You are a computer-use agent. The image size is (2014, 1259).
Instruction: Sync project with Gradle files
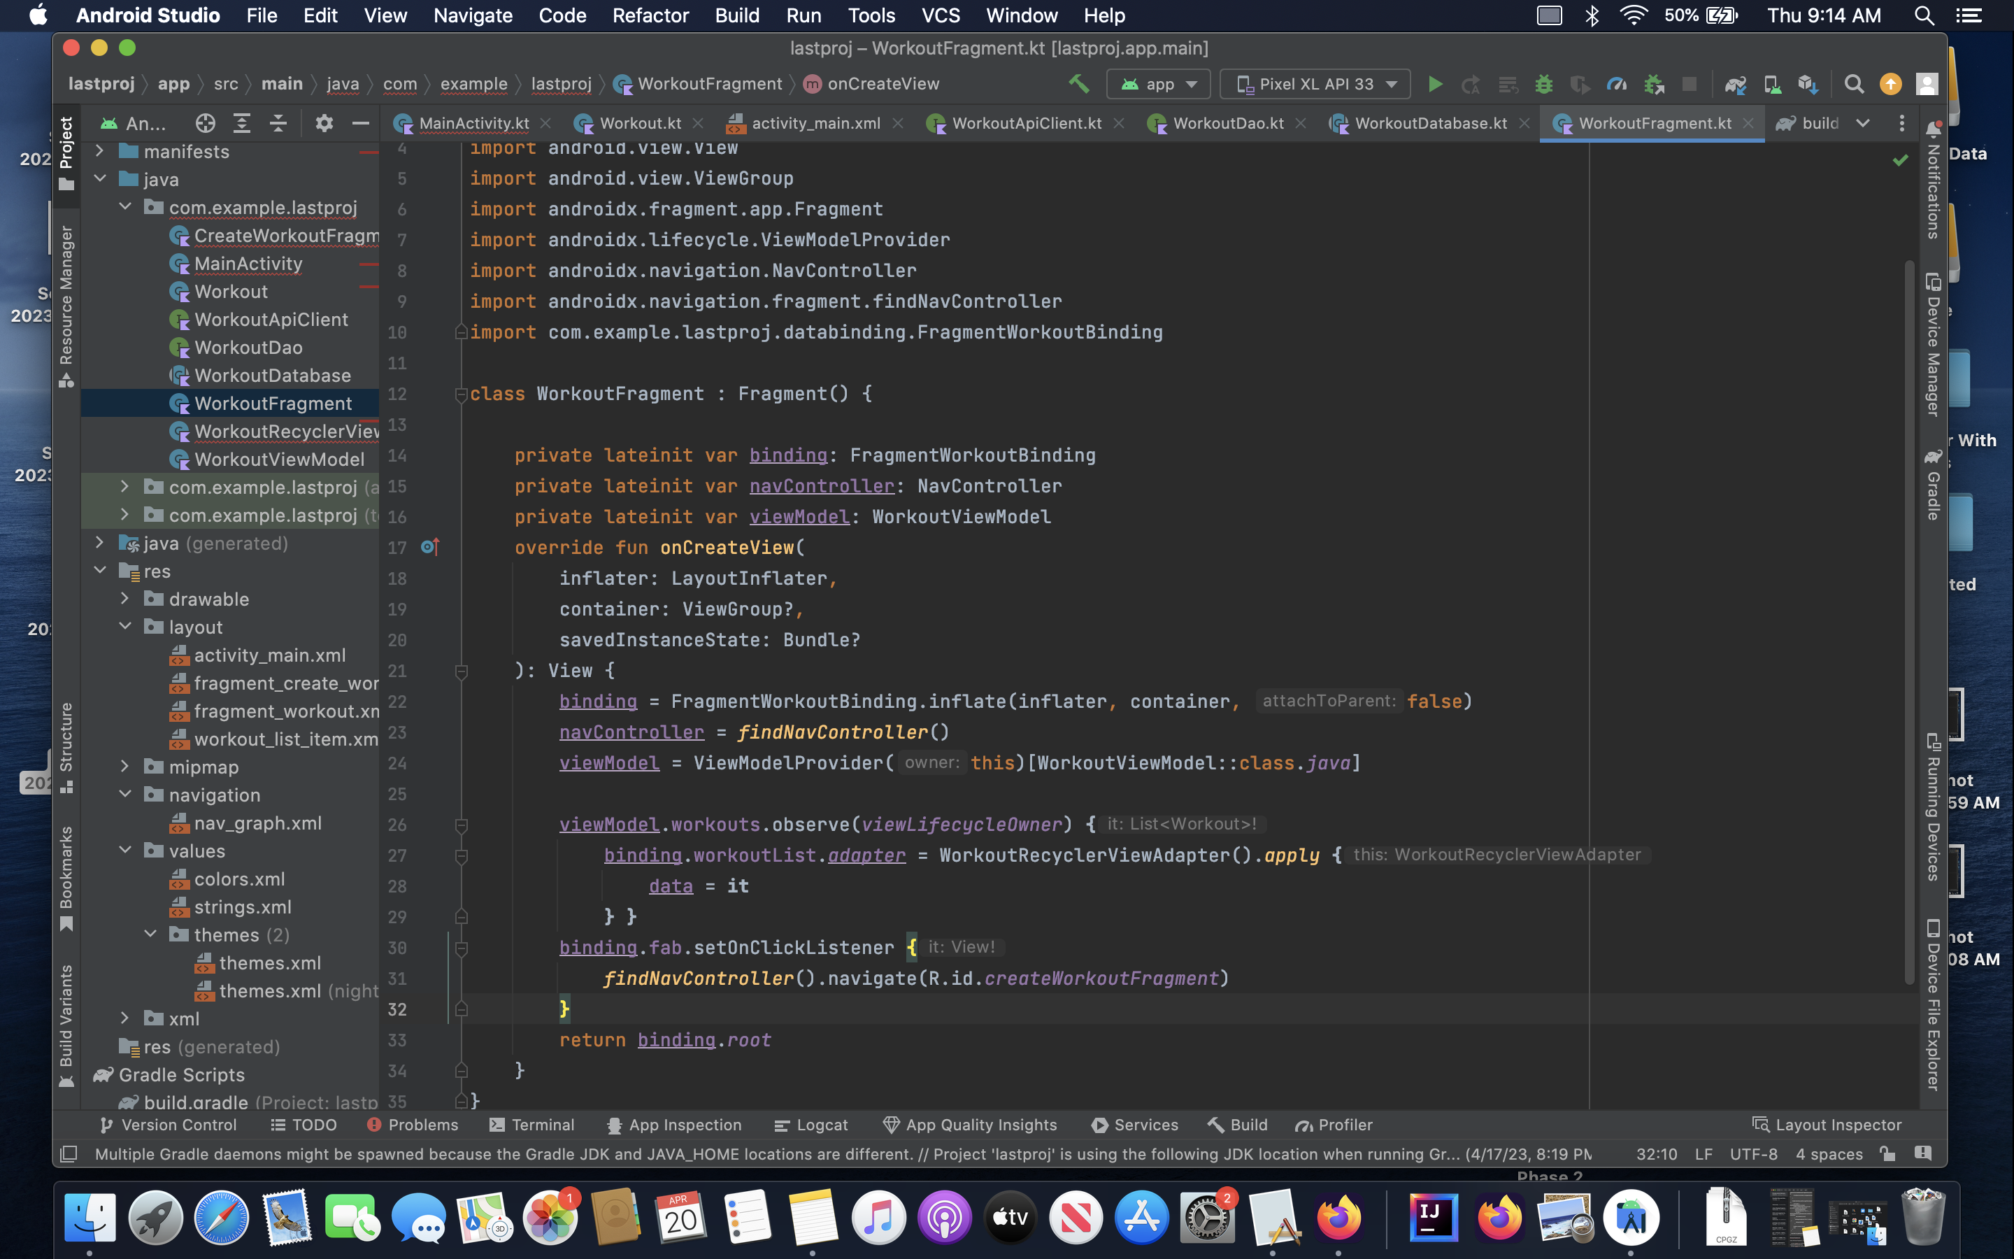point(1735,84)
